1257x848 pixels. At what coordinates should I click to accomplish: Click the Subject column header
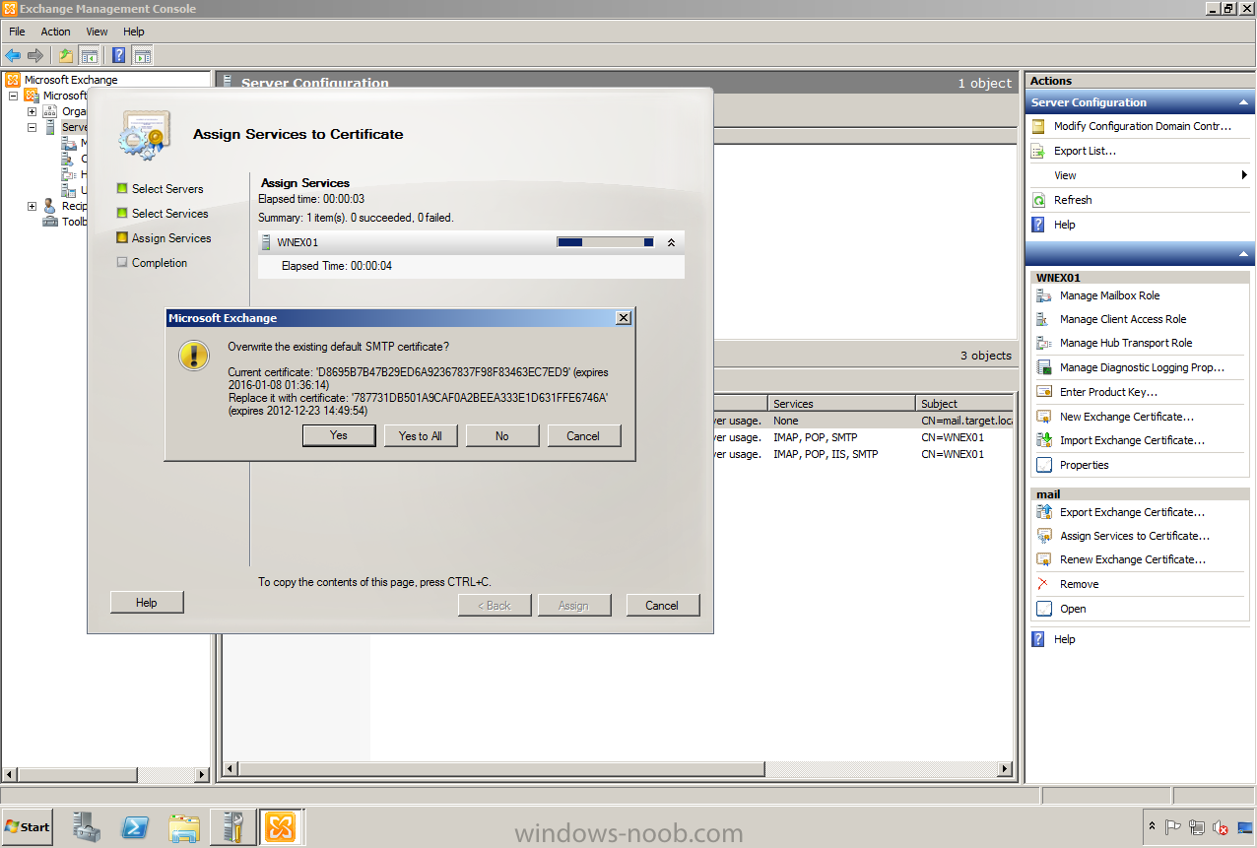pyautogui.click(x=964, y=404)
